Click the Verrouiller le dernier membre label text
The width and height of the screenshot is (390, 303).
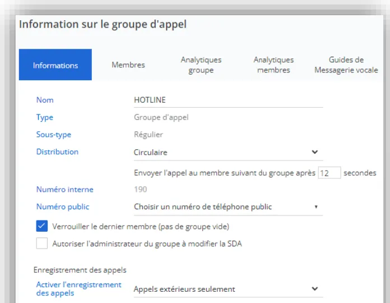141,226
